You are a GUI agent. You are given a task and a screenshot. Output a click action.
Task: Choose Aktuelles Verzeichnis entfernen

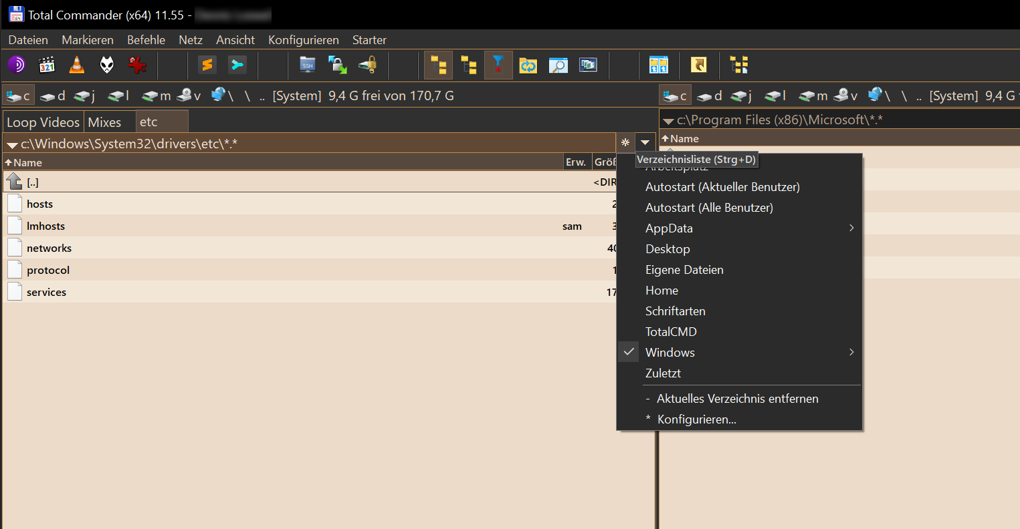point(736,398)
